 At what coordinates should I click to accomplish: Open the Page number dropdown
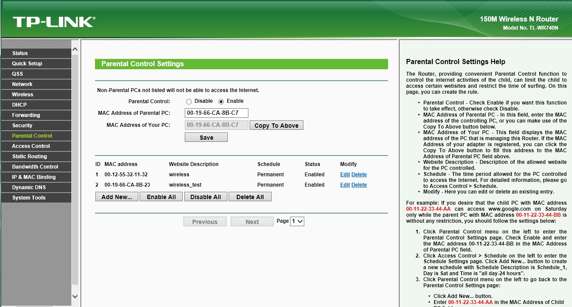[x=297, y=221]
